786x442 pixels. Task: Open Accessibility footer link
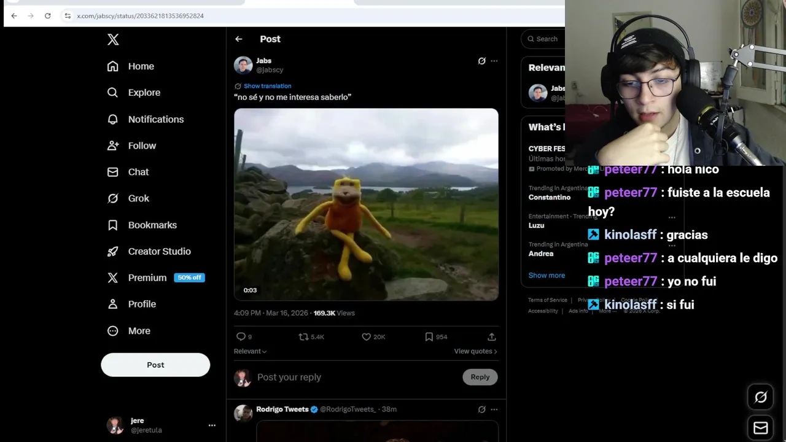pyautogui.click(x=543, y=311)
